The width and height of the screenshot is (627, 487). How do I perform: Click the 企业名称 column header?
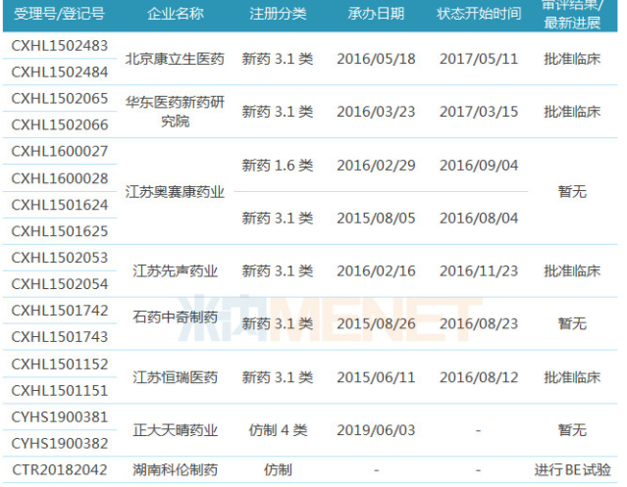[x=175, y=14]
